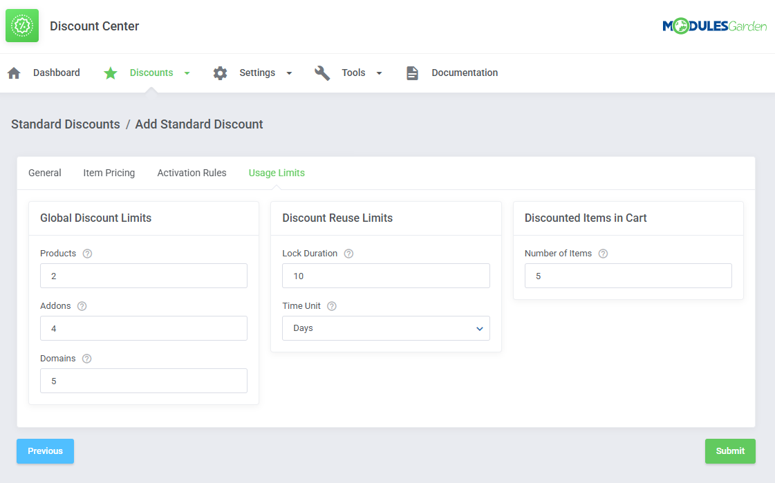Show help tooltip for Domains

(87, 359)
